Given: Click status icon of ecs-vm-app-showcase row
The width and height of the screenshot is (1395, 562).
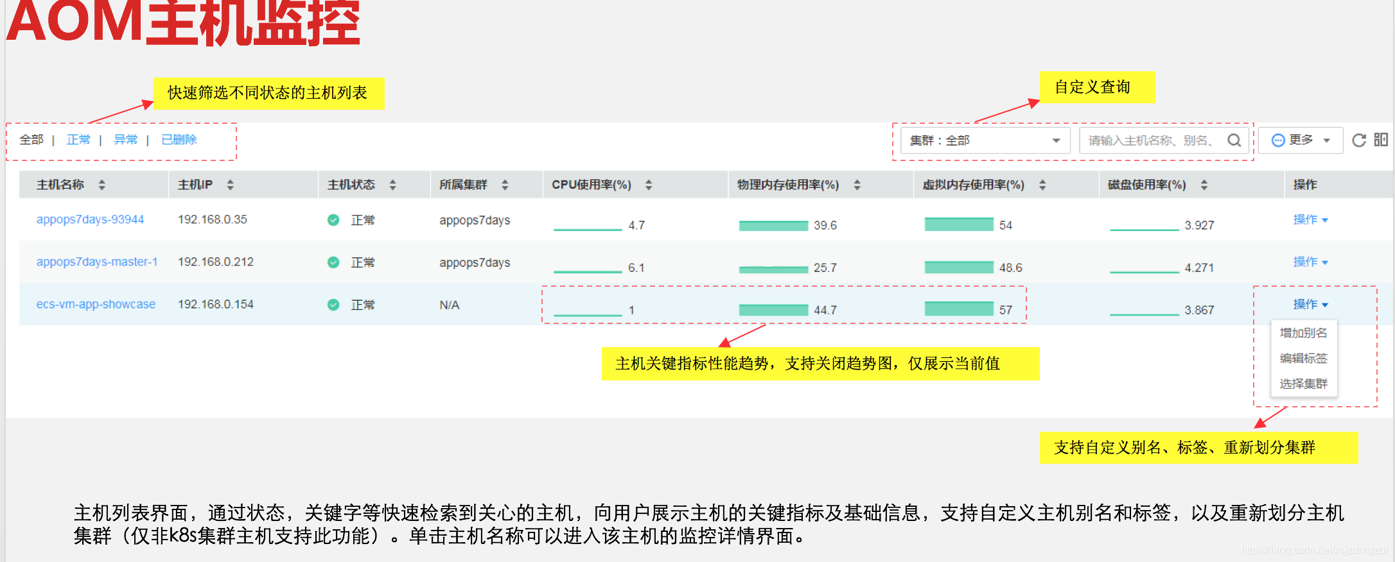Looking at the screenshot, I should click(x=333, y=305).
